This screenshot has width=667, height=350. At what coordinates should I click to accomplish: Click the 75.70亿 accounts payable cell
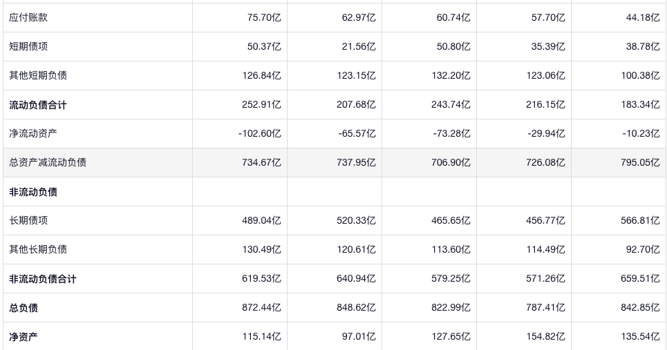pos(263,17)
